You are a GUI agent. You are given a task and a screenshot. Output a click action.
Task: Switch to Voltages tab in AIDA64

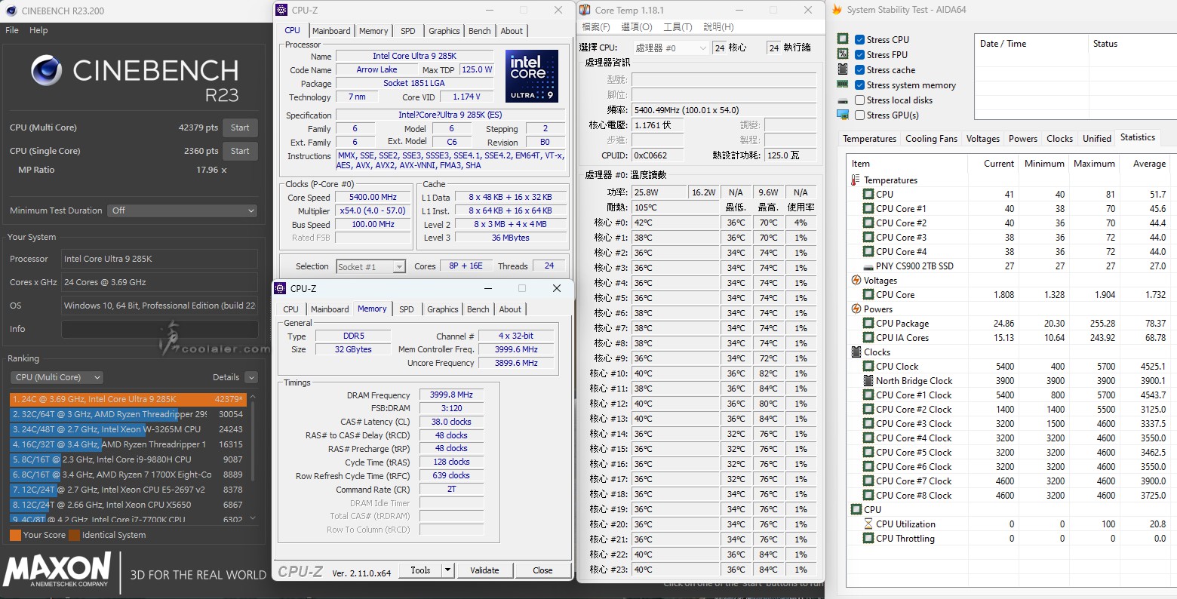(983, 139)
